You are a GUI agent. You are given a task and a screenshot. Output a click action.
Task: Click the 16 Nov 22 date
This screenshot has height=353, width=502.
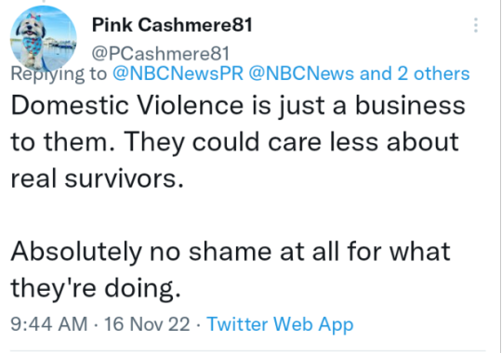pos(147,323)
